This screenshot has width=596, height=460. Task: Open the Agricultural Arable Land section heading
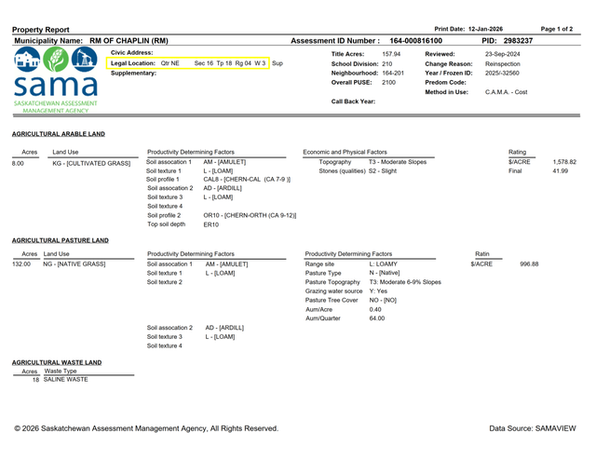click(x=59, y=134)
